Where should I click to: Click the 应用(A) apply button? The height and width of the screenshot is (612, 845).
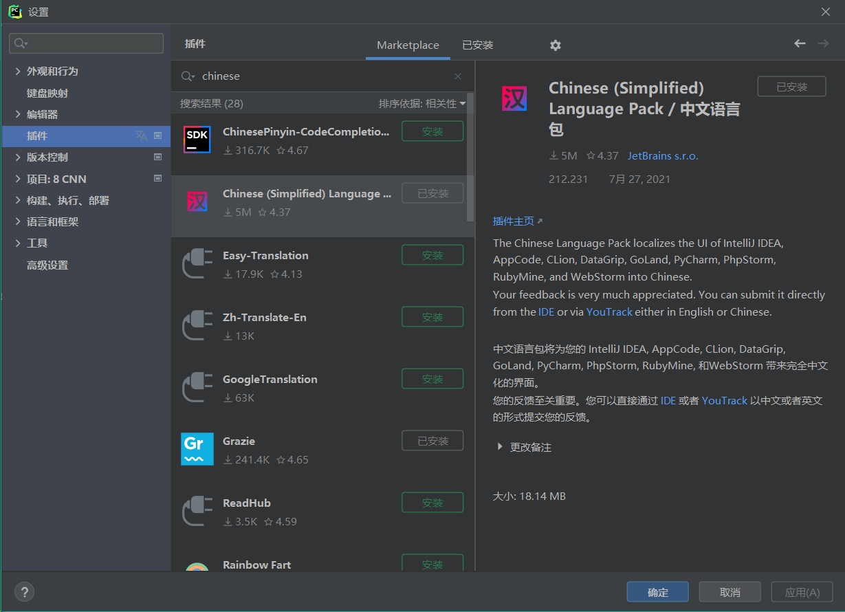802,592
